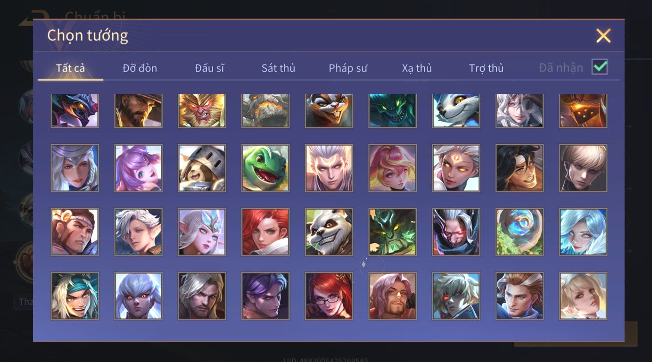Switch to the Pháp sư tab
652x362 pixels.
348,68
